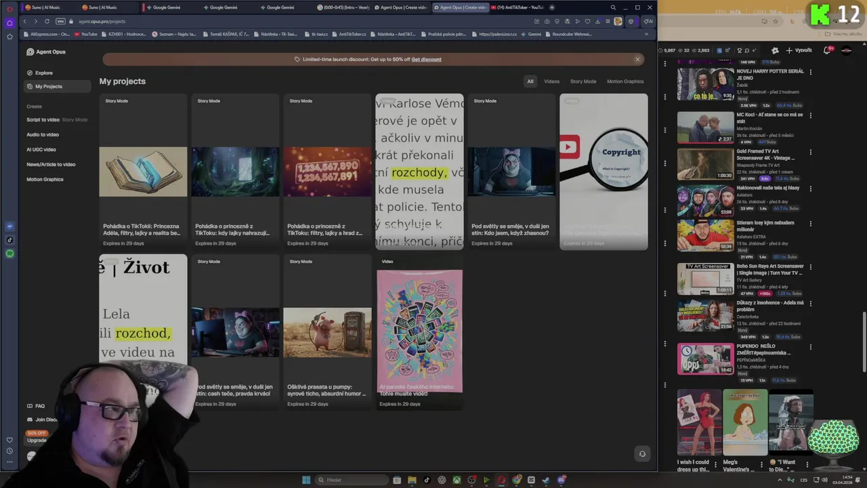Open Motion Graphics in sidebar
Viewport: 867px width, 488px height.
point(45,180)
